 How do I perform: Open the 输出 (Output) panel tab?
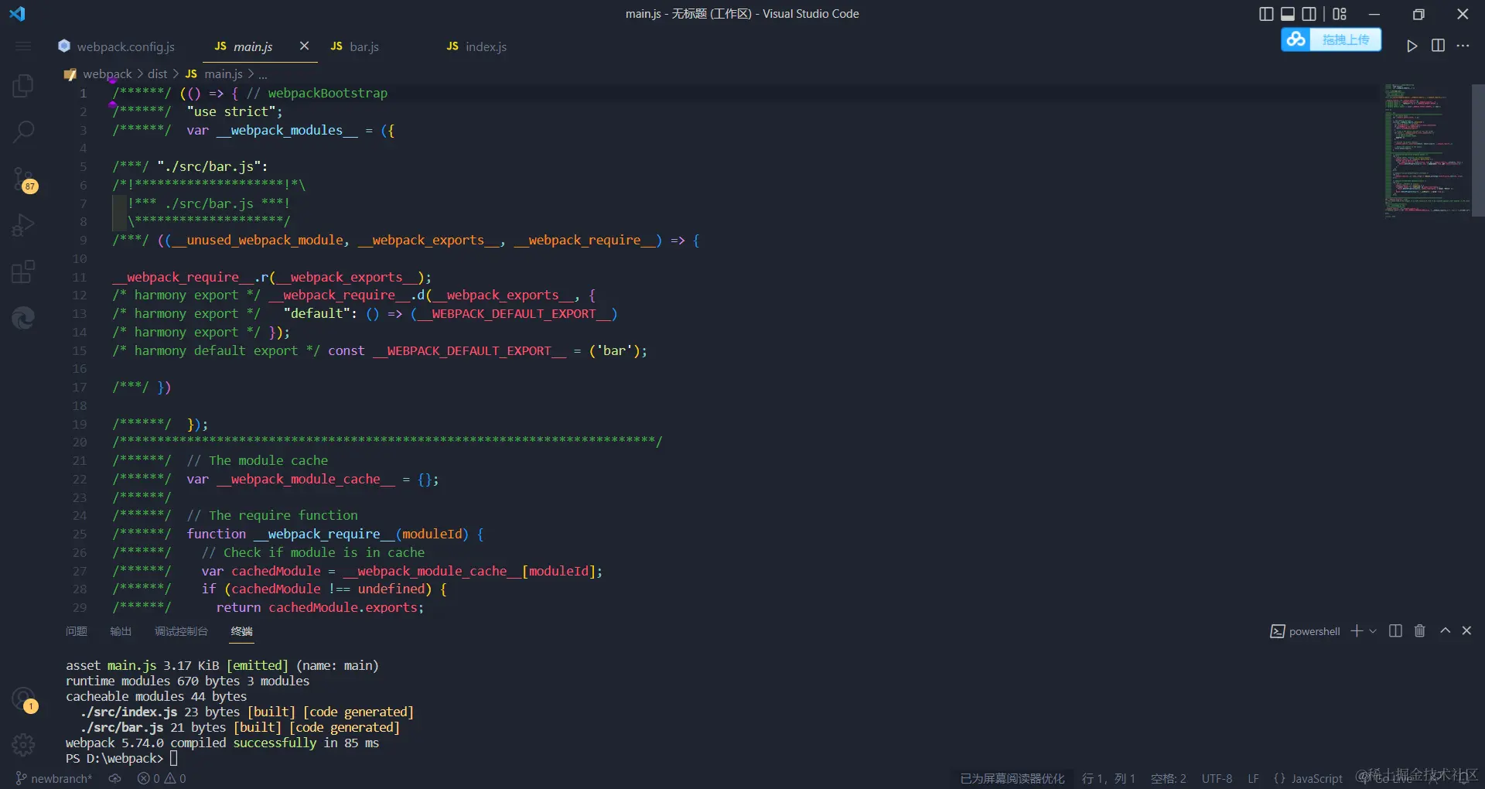pyautogui.click(x=121, y=631)
